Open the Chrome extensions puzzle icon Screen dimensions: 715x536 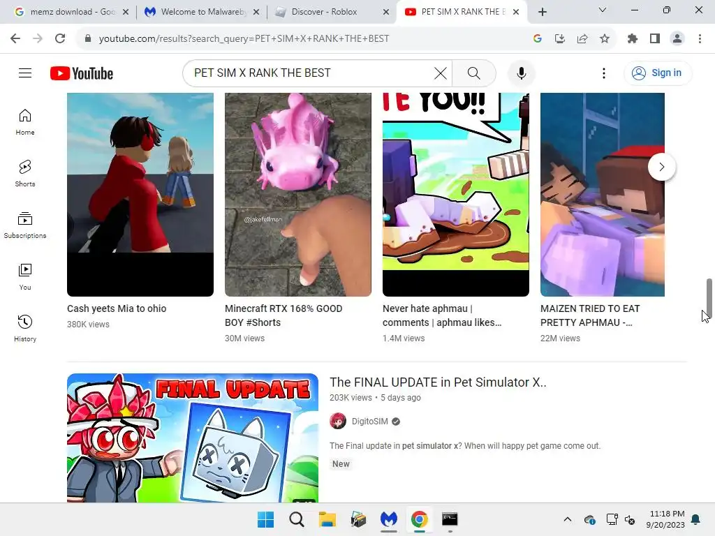click(633, 39)
